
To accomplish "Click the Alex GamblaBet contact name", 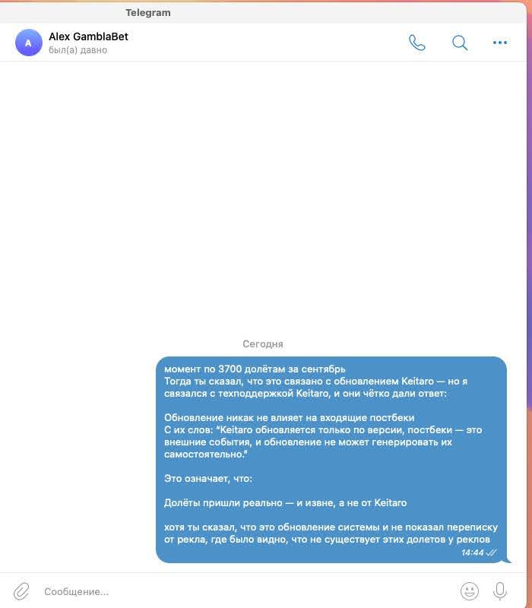I will [88, 36].
